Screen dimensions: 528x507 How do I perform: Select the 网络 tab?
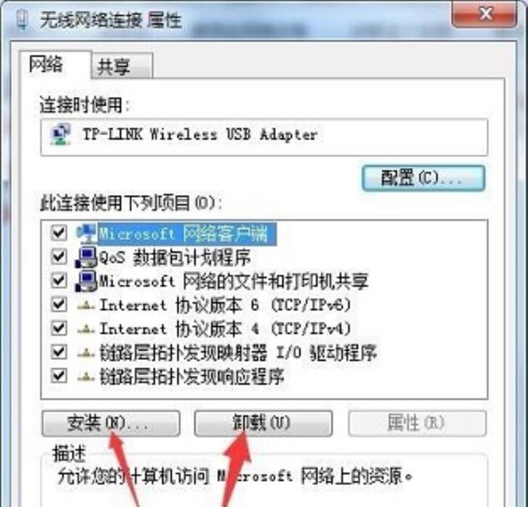pos(55,65)
